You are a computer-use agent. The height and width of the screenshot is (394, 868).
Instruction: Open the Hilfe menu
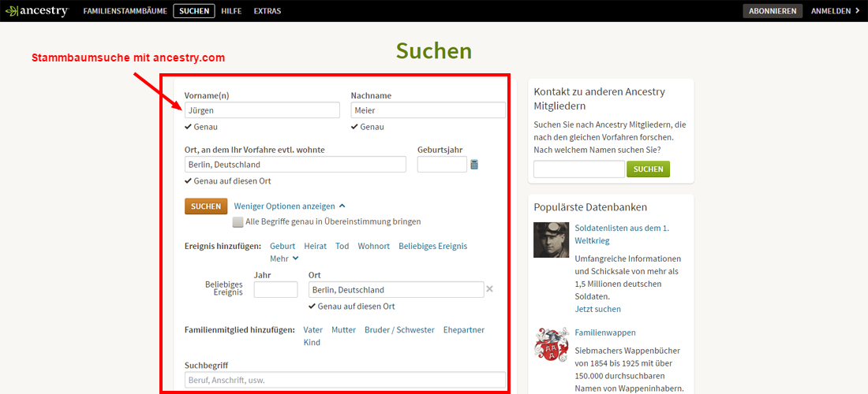coord(231,11)
